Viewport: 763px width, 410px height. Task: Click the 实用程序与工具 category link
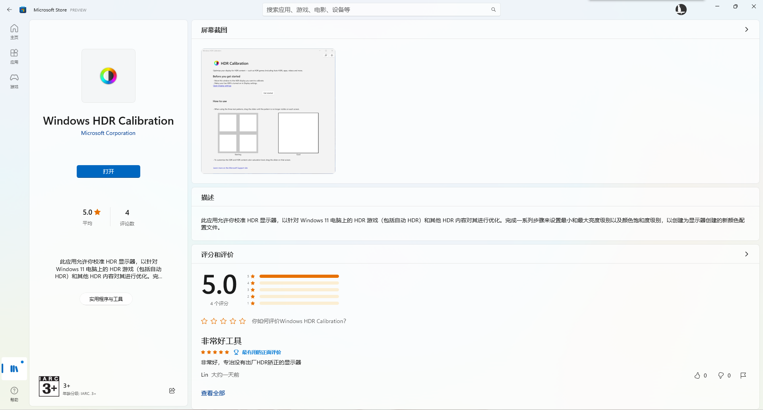pos(106,299)
